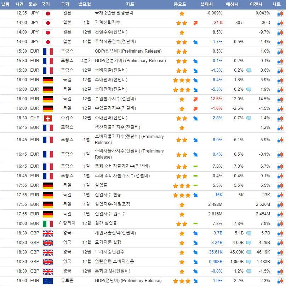Click green flat indicator in 월간 실업률 row

(195, 223)
